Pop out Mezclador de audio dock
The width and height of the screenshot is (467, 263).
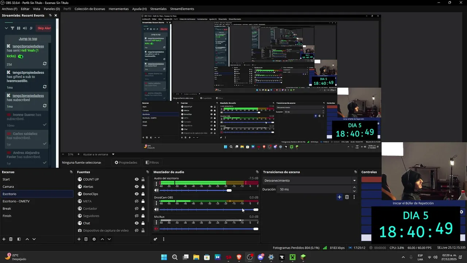(257, 172)
